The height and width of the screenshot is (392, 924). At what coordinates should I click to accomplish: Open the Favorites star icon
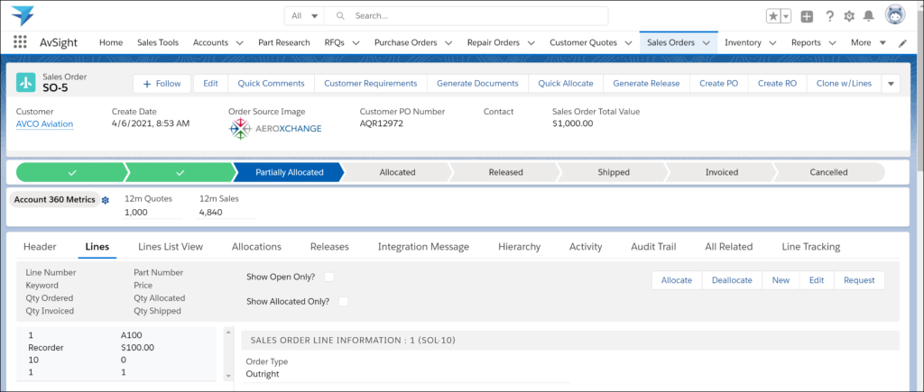coord(773,16)
